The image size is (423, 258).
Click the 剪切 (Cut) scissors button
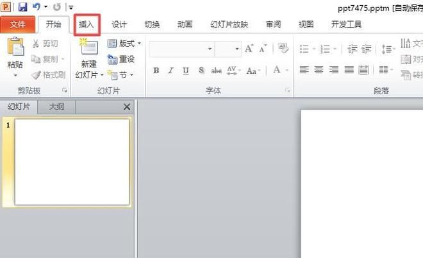pos(45,44)
